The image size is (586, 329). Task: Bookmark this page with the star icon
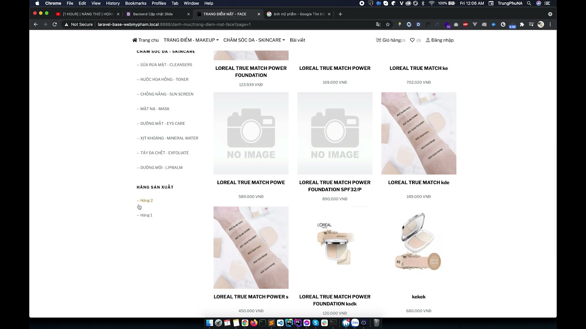[x=388, y=24]
